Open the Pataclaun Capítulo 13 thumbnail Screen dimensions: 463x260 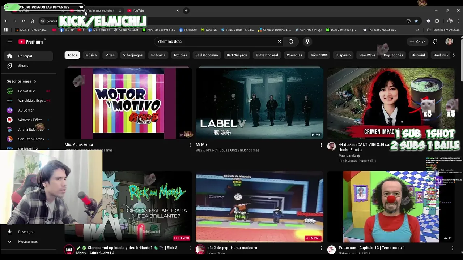(x=391, y=207)
